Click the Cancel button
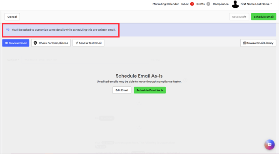This screenshot has height=154, width=279. pyautogui.click(x=12, y=17)
